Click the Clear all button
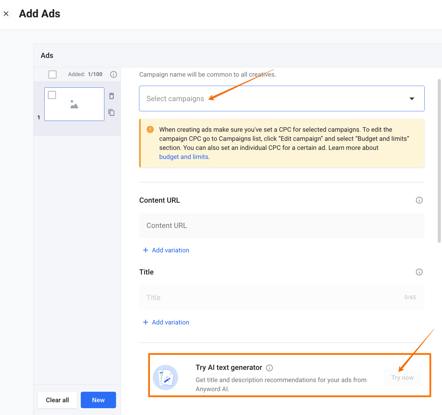The height and width of the screenshot is (415, 442). click(x=57, y=400)
